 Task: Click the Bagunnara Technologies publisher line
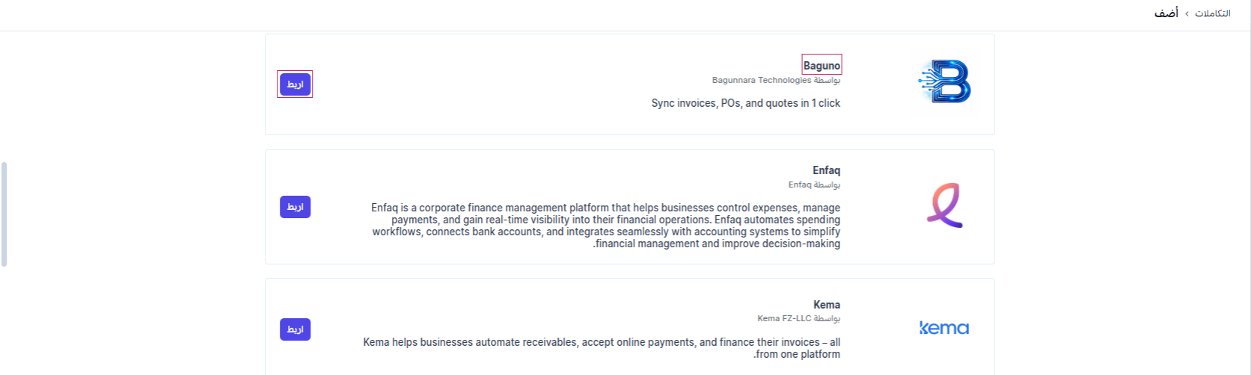point(776,80)
